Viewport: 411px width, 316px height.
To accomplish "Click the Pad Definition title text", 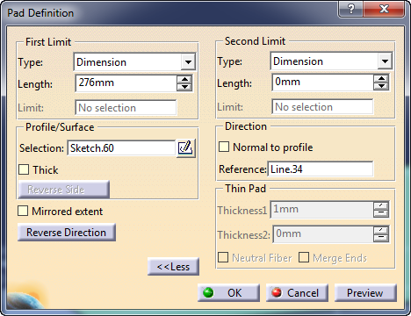I will (40, 13).
